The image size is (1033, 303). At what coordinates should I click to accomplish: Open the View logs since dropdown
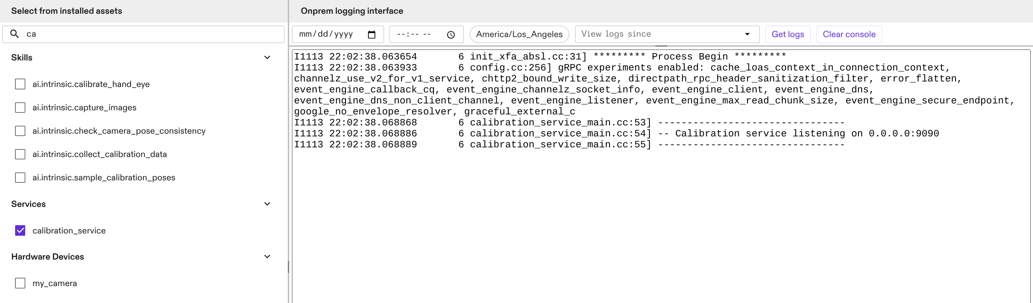(667, 34)
